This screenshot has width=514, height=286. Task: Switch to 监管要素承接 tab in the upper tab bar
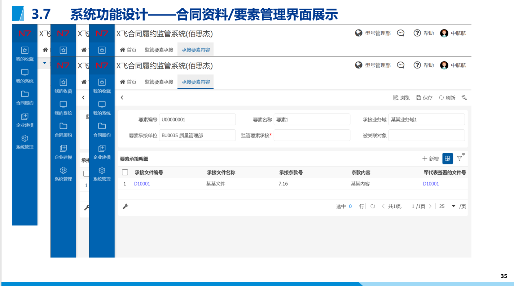(x=159, y=50)
